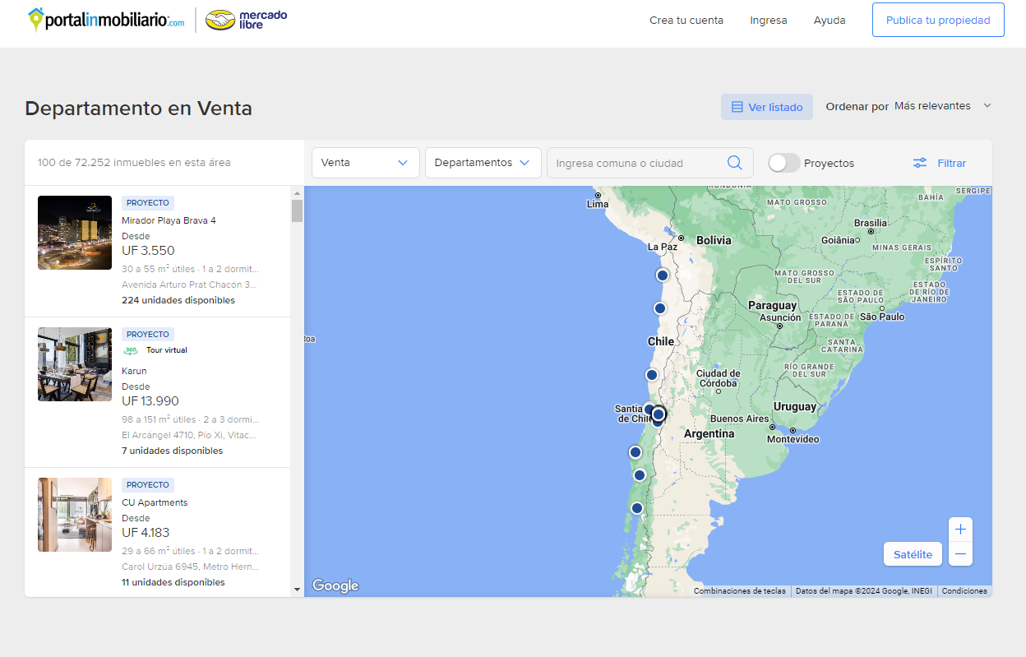1026x657 pixels.
Task: Toggle the Proyectos switch
Action: (783, 163)
